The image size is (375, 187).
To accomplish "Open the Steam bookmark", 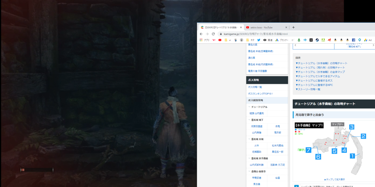I will click(317, 40).
